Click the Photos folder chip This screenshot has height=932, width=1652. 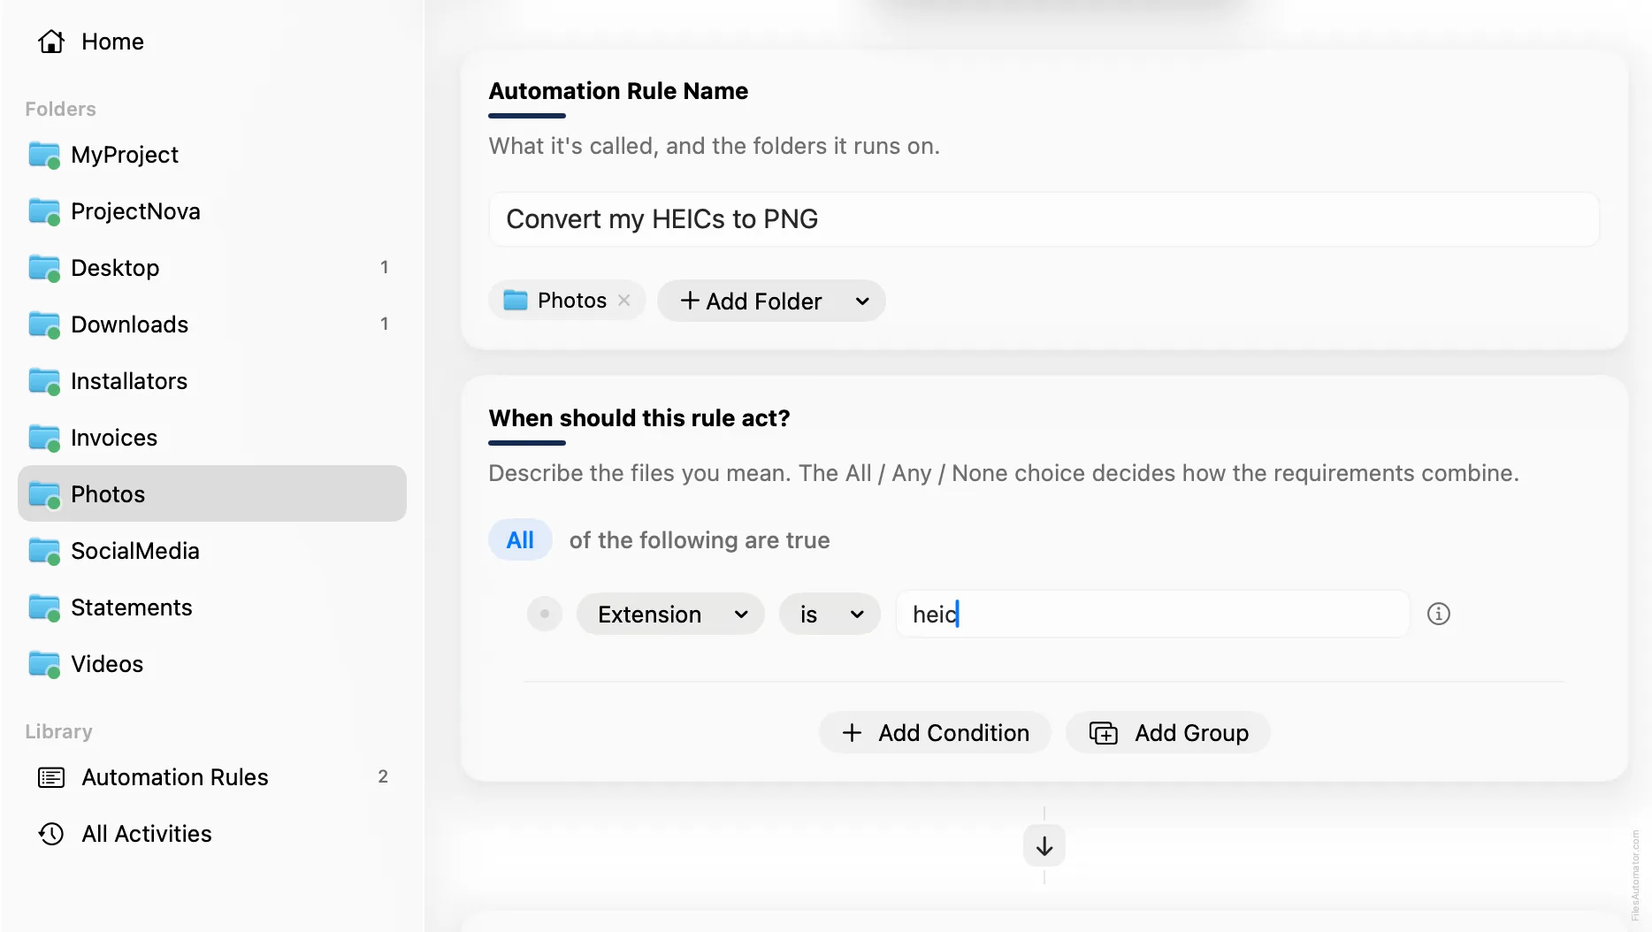pos(566,301)
